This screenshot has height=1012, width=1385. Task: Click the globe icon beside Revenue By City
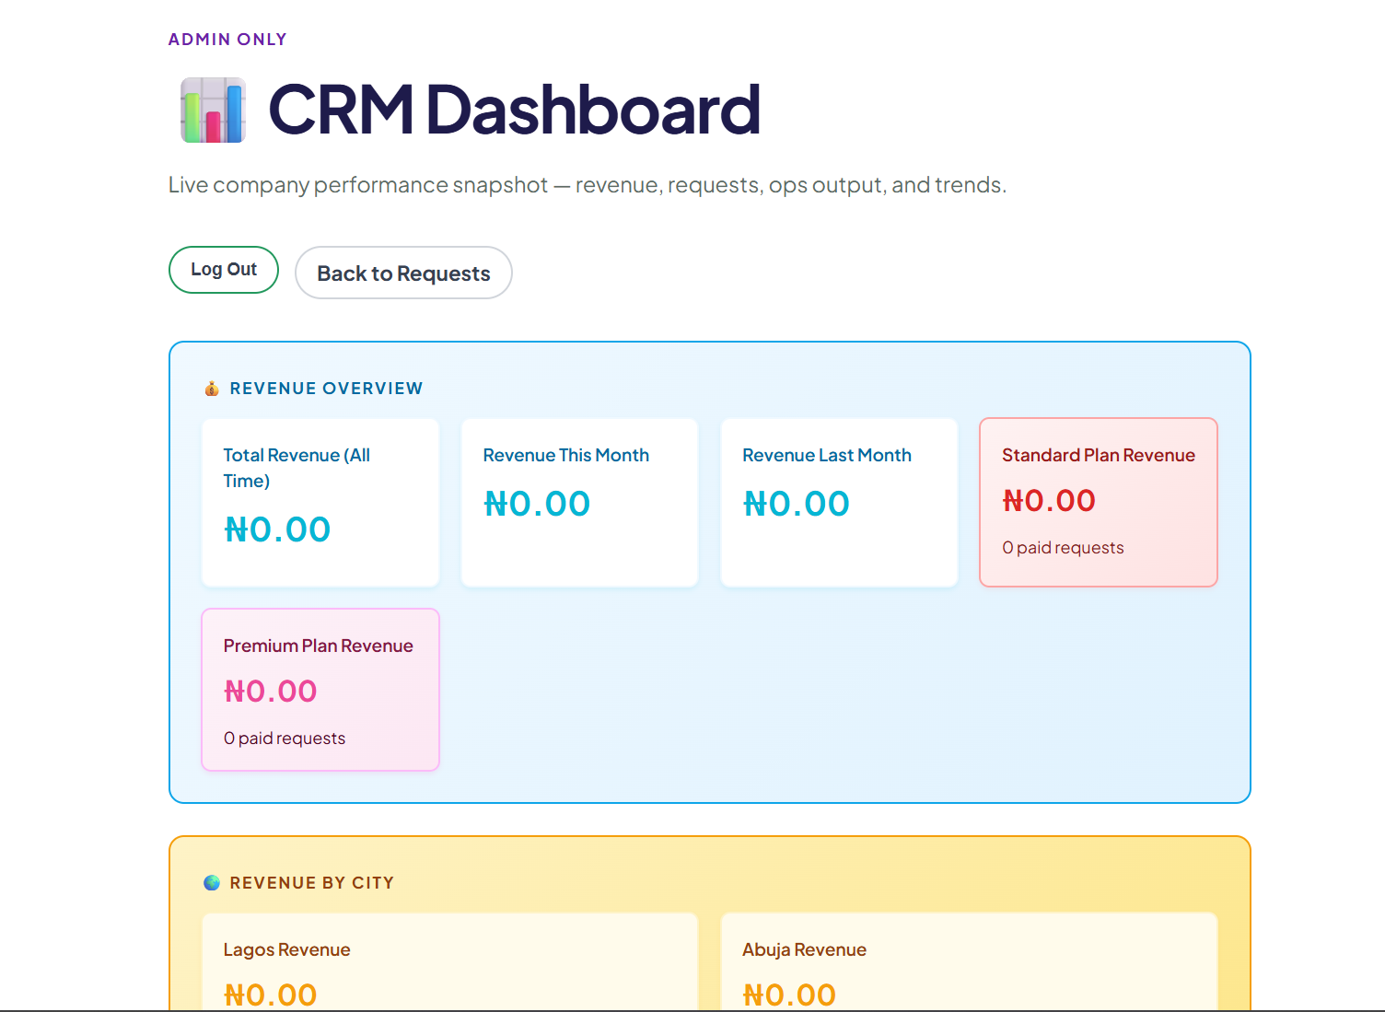pos(210,881)
